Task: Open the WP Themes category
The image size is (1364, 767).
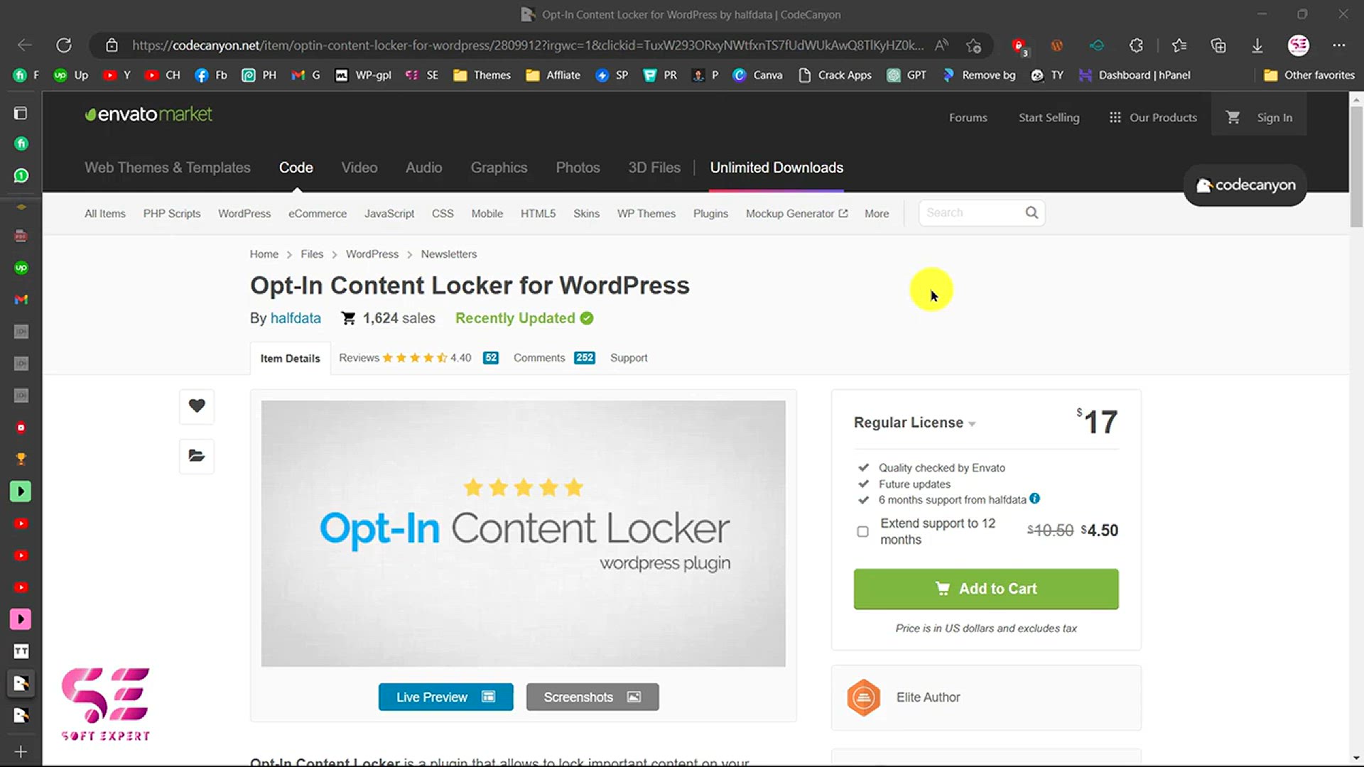Action: tap(646, 213)
